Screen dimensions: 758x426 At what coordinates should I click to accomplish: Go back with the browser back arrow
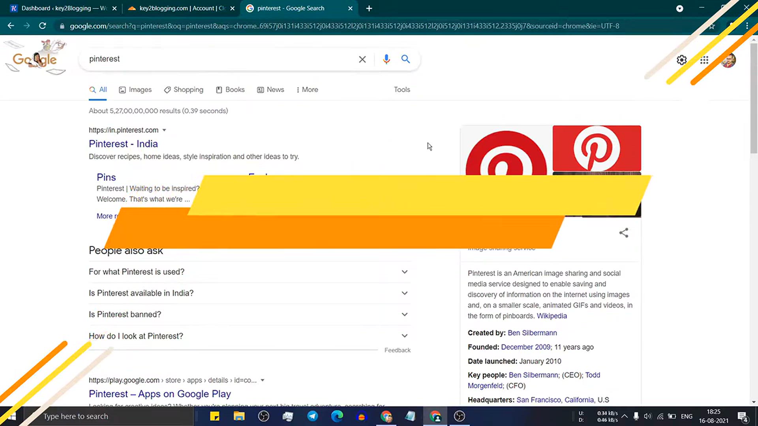click(x=11, y=26)
